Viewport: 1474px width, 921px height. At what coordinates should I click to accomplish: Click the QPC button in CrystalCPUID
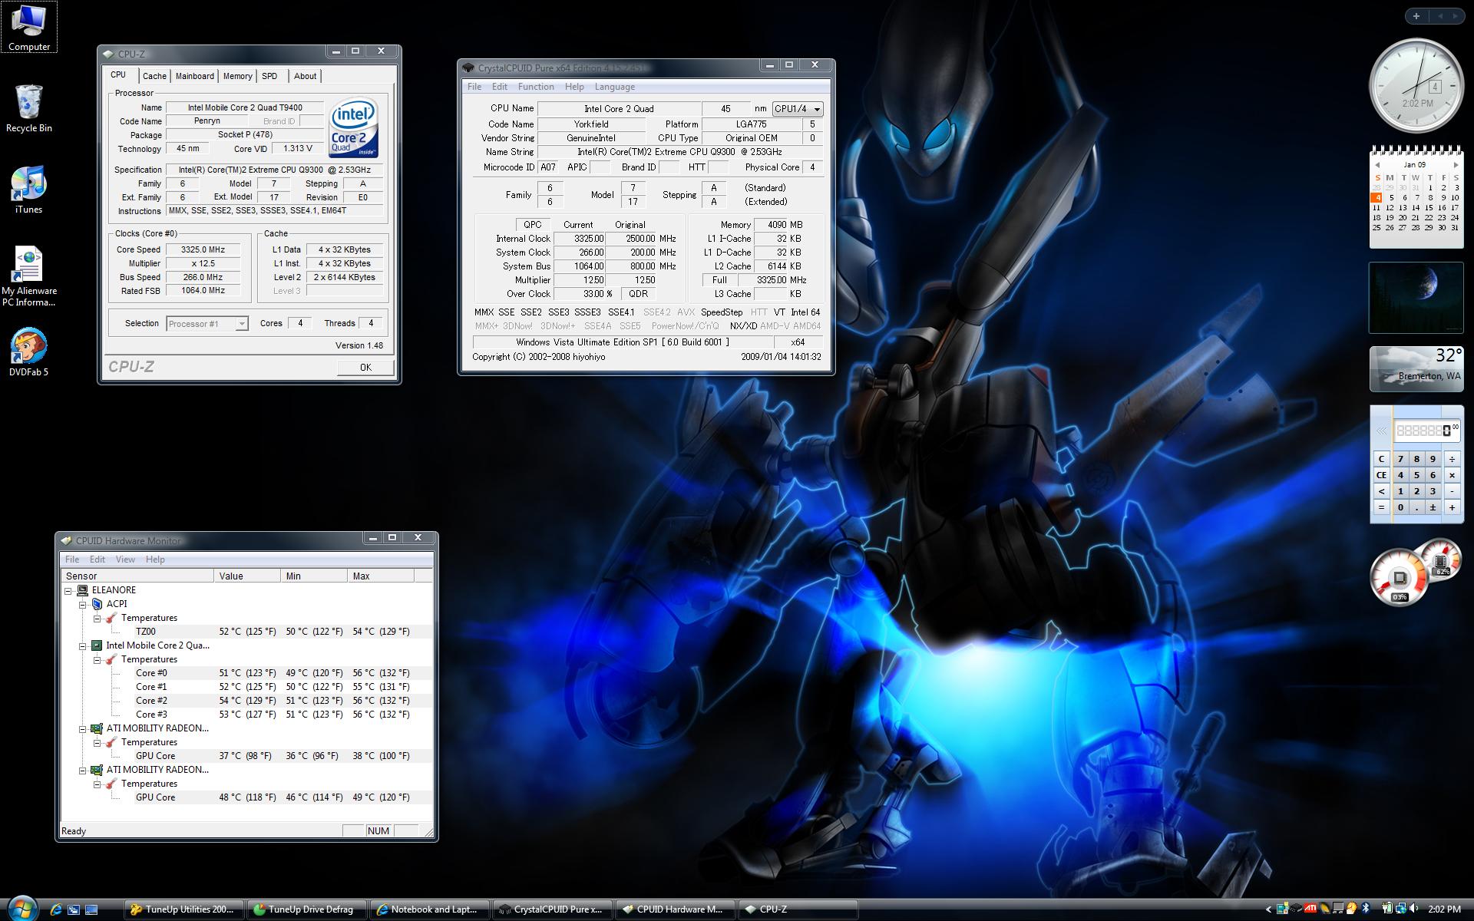532,225
